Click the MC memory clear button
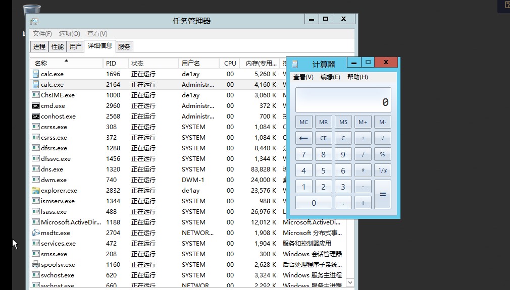 pyautogui.click(x=304, y=122)
